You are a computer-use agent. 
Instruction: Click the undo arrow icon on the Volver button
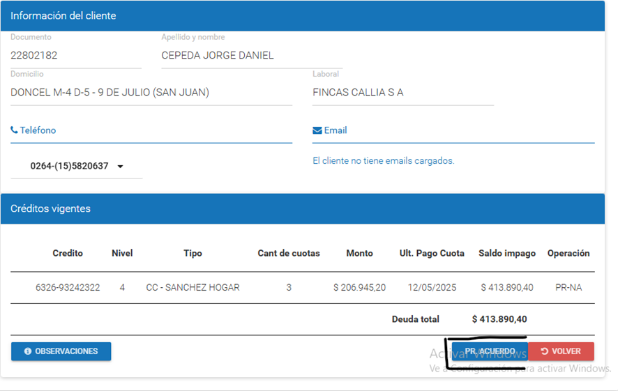545,351
